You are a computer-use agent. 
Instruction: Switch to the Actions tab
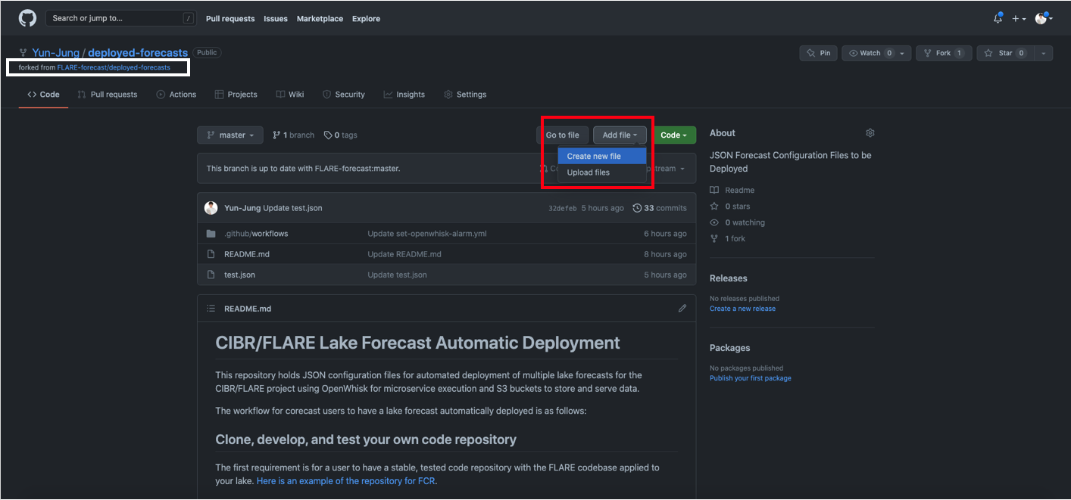pos(176,95)
